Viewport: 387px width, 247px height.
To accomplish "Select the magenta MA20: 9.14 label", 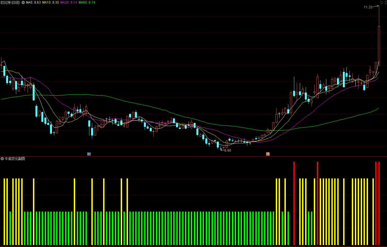I will click(x=69, y=3).
